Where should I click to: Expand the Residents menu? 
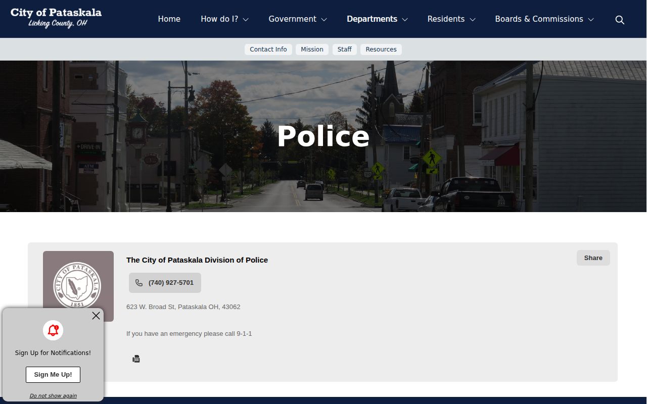pyautogui.click(x=451, y=19)
